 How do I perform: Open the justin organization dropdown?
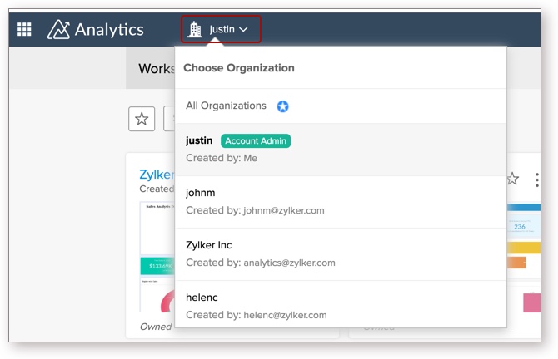(x=221, y=29)
